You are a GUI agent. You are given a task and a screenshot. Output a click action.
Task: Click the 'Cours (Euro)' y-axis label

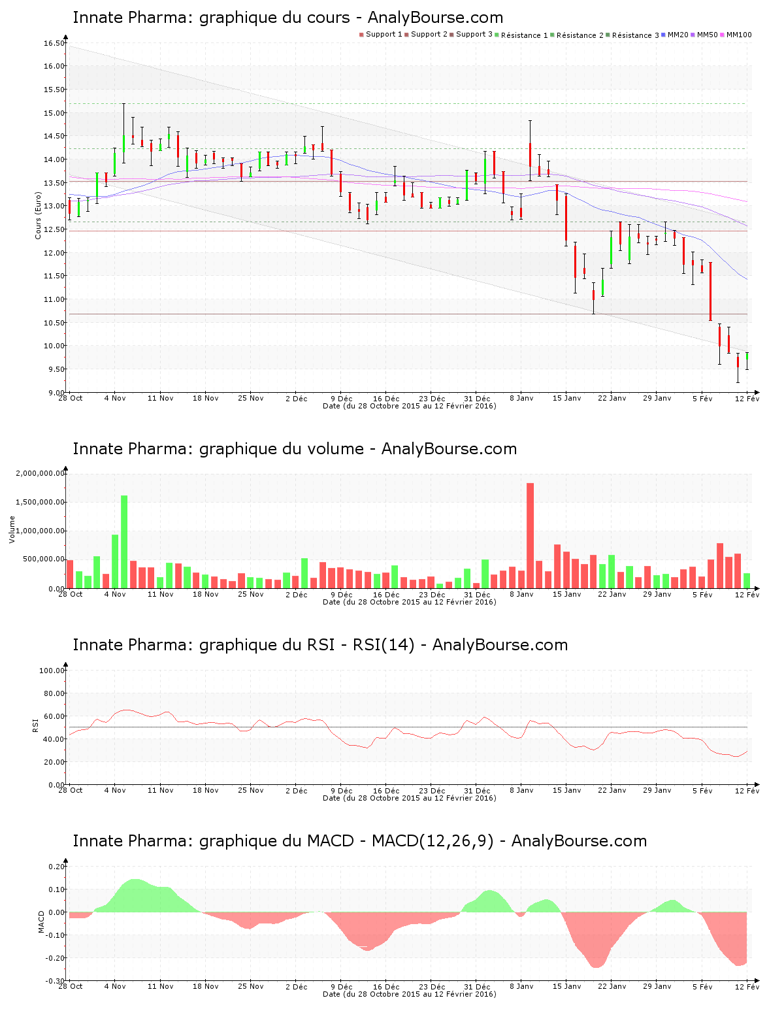point(39,215)
